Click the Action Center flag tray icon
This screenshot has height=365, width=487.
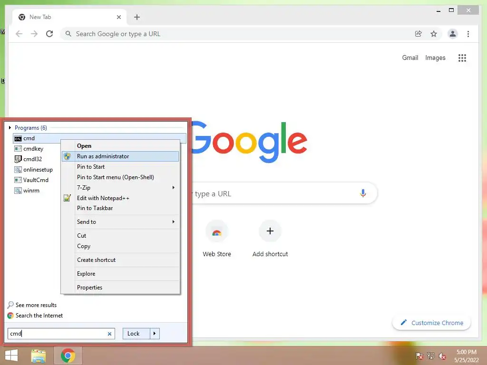click(x=419, y=355)
